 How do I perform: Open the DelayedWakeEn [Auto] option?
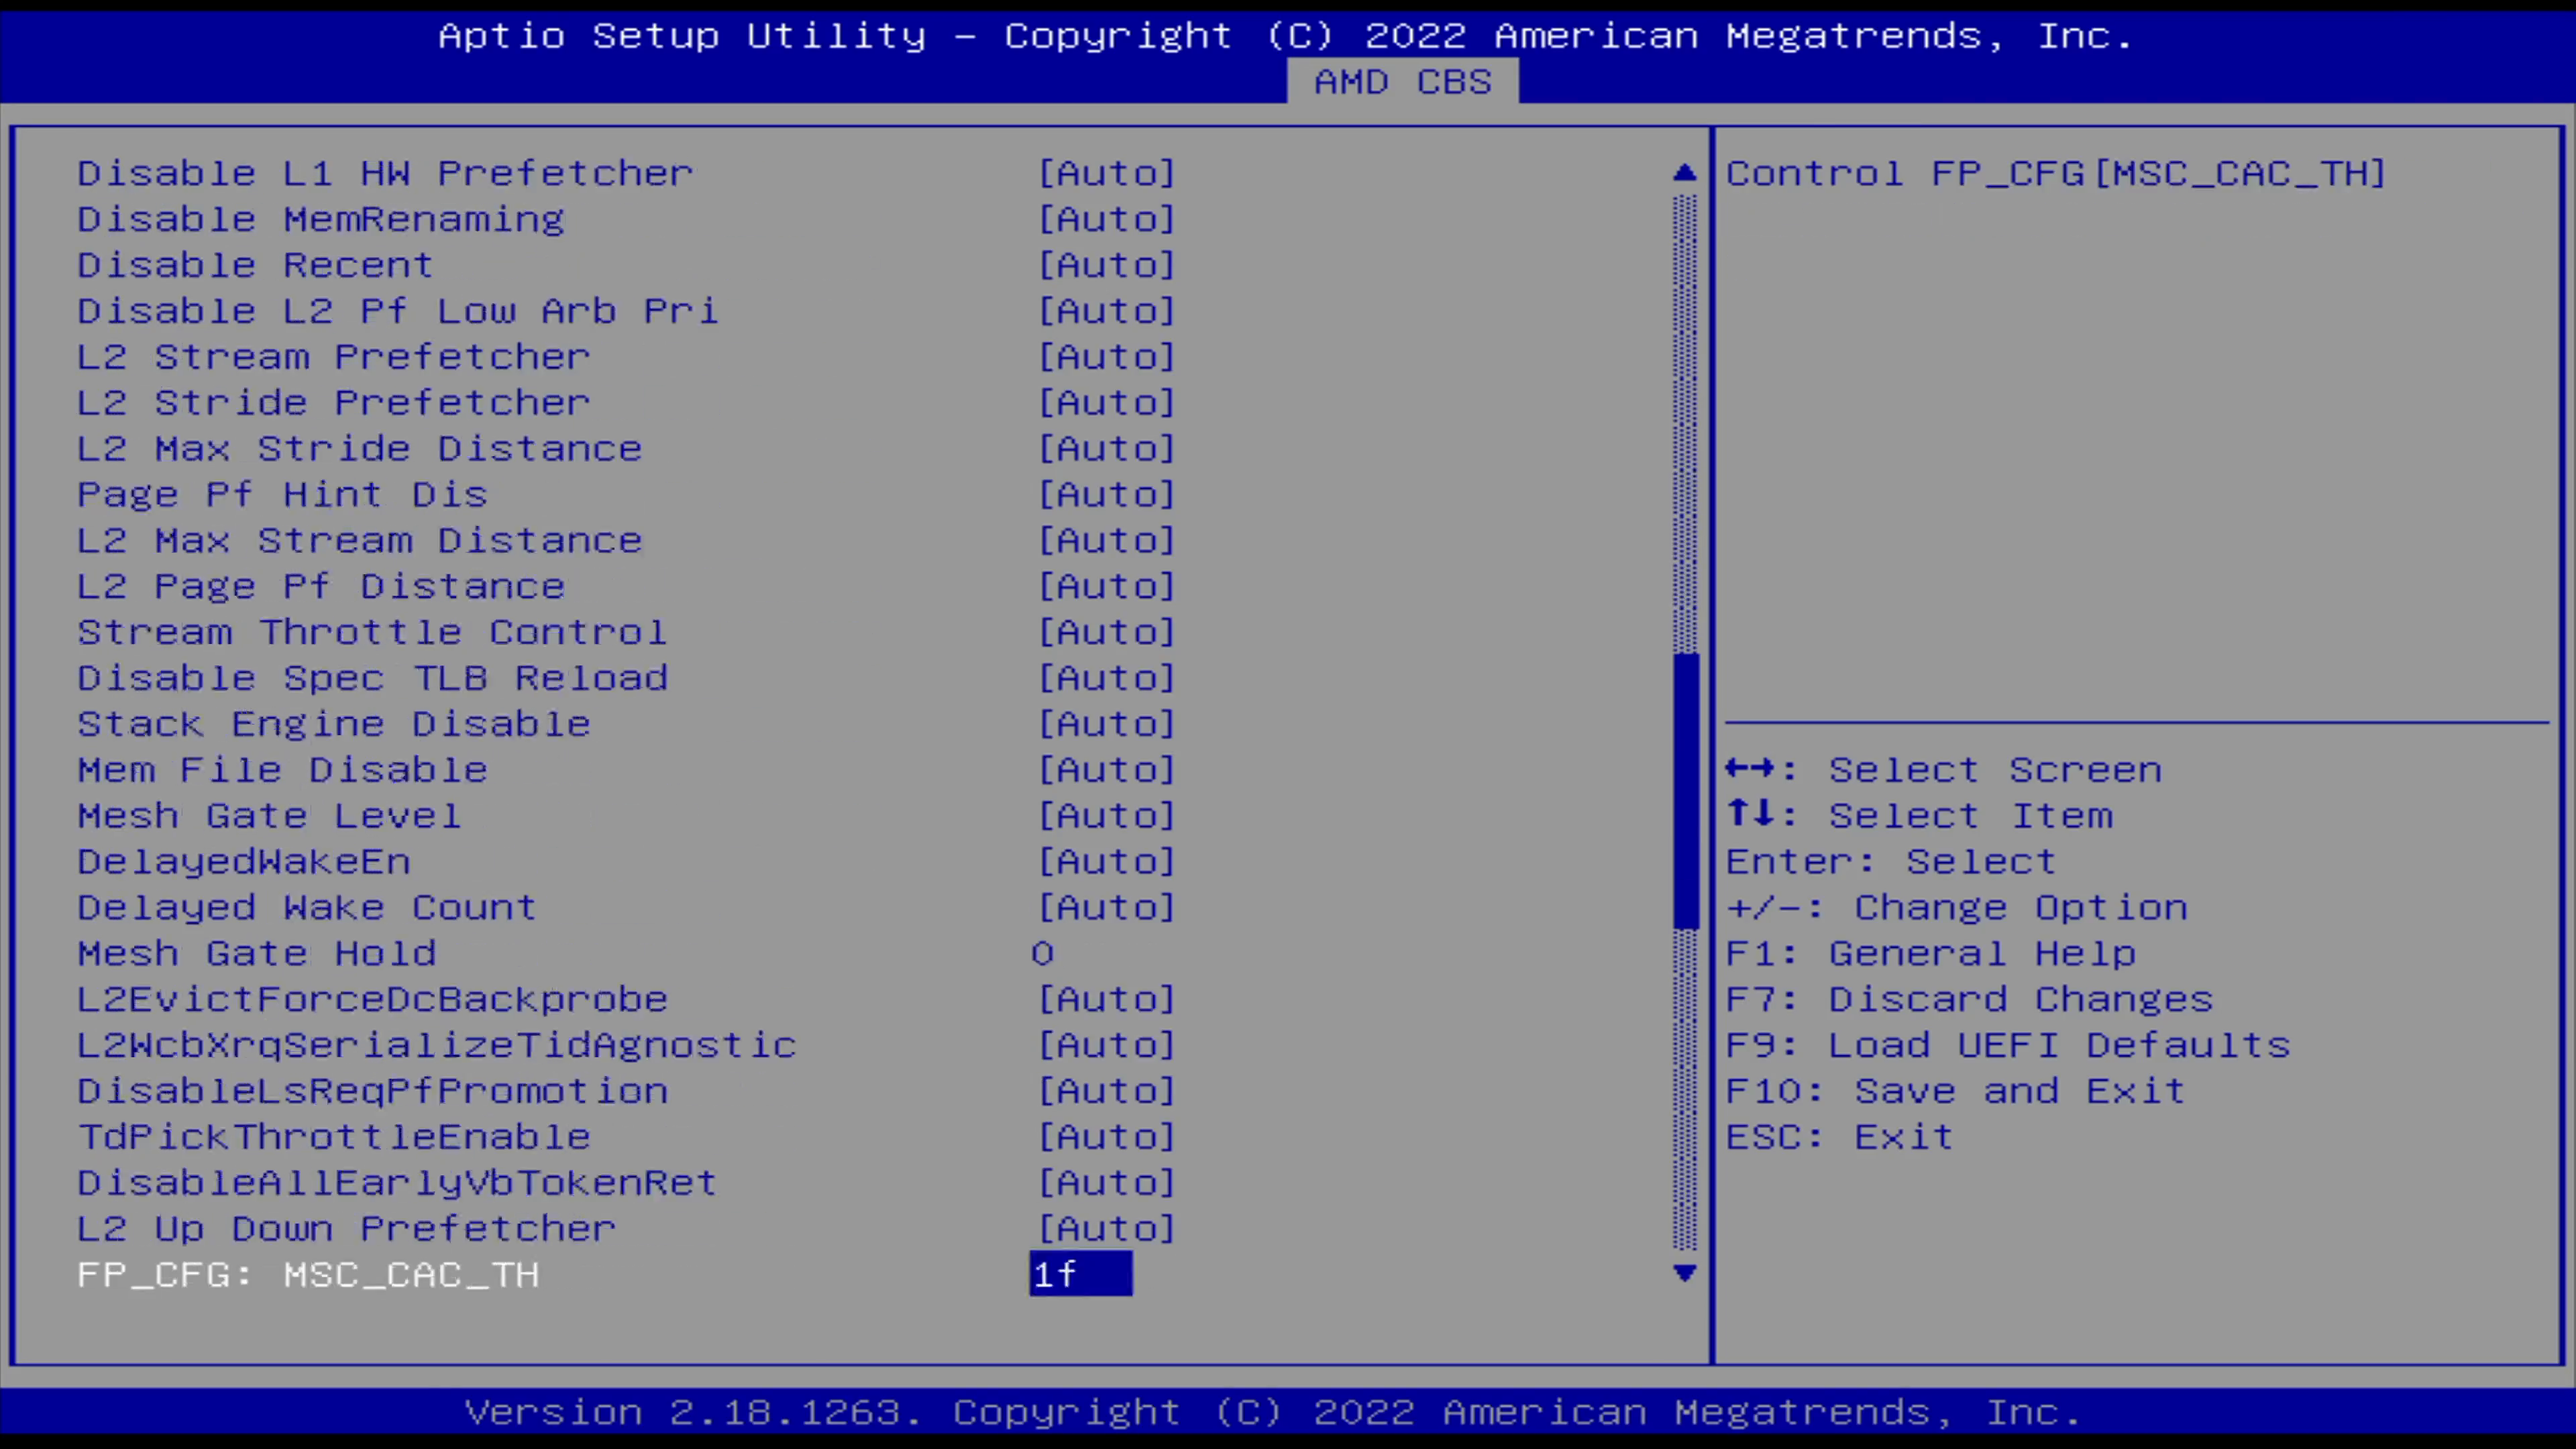(x=1107, y=863)
